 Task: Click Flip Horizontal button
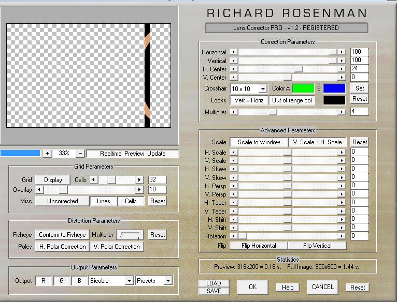(x=259, y=246)
